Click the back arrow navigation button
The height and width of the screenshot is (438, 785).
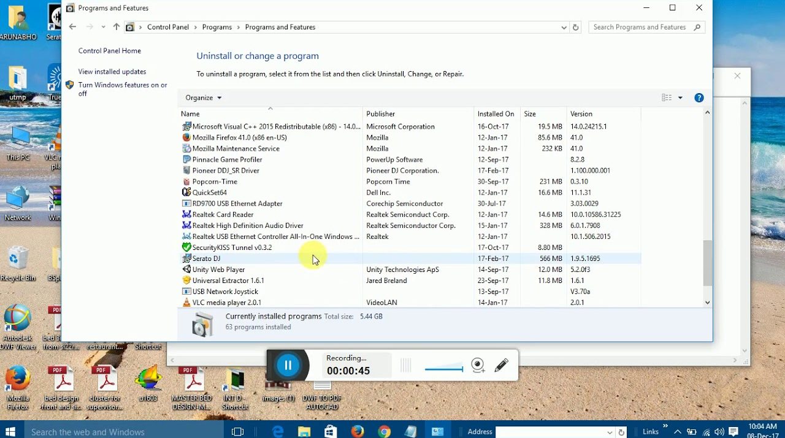73,27
